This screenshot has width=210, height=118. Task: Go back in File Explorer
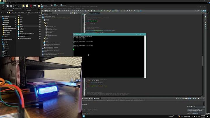pyautogui.click(x=1, y=13)
